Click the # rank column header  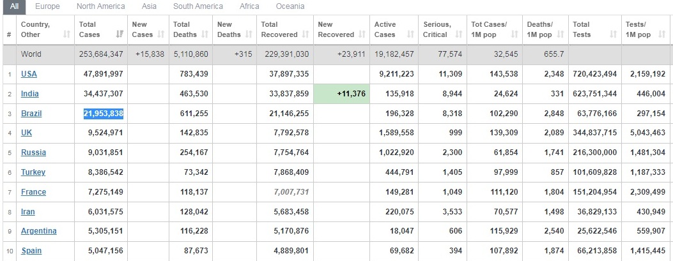click(9, 34)
